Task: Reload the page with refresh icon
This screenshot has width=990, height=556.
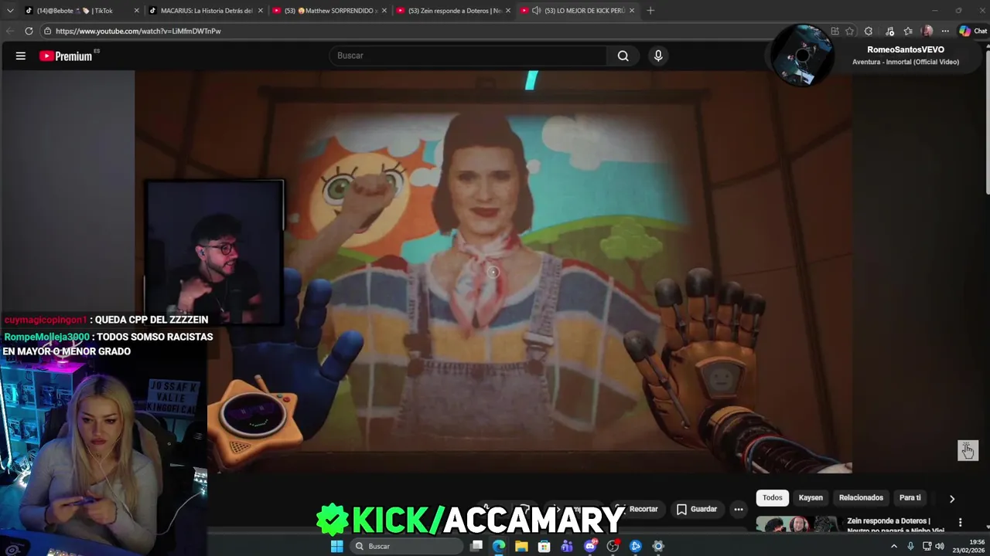Action: pos(29,31)
